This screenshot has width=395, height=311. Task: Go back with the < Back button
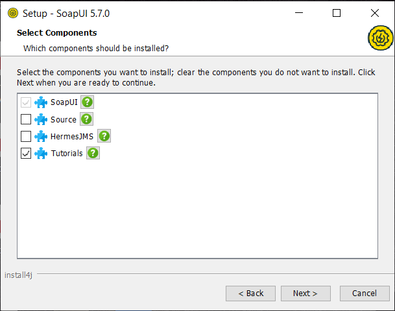tap(250, 294)
